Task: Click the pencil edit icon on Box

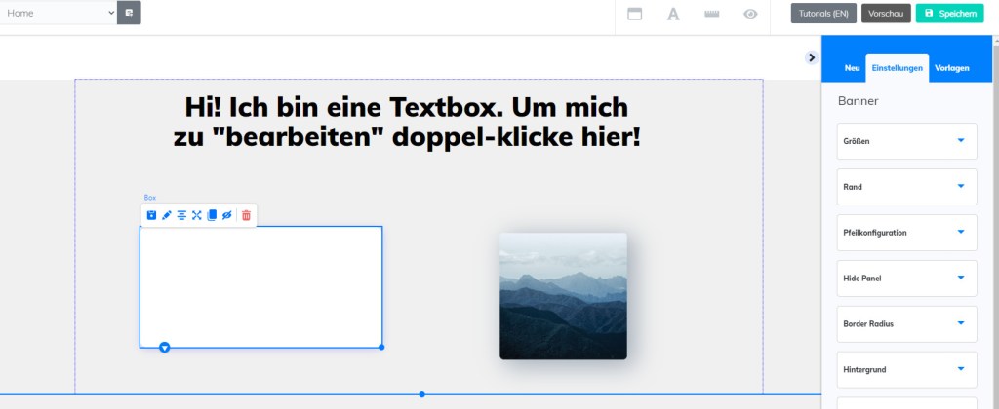Action: pos(167,215)
